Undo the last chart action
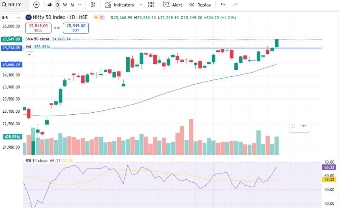 (x=223, y=5)
